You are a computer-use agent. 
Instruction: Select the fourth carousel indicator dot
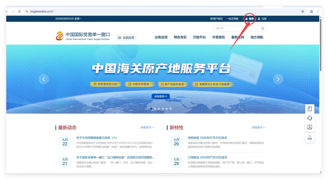[163, 109]
